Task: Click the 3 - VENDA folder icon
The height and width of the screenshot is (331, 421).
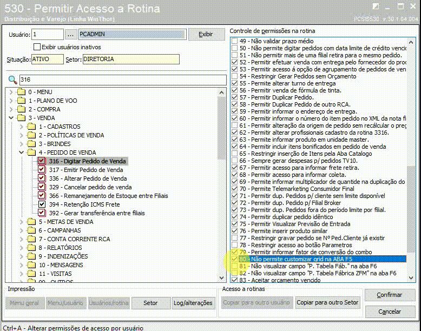Action: coord(21,118)
